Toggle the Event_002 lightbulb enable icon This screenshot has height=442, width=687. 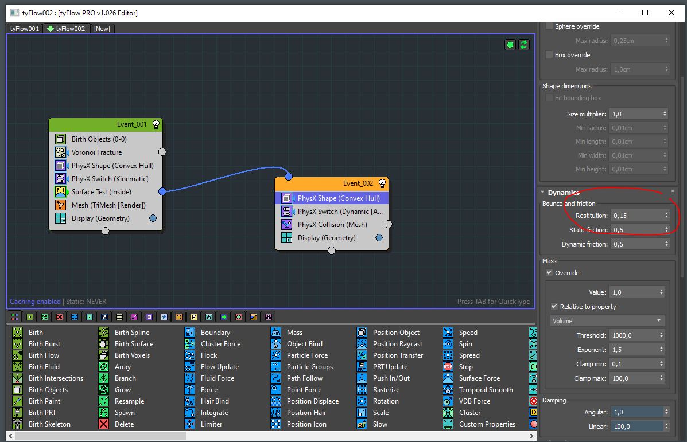click(382, 183)
